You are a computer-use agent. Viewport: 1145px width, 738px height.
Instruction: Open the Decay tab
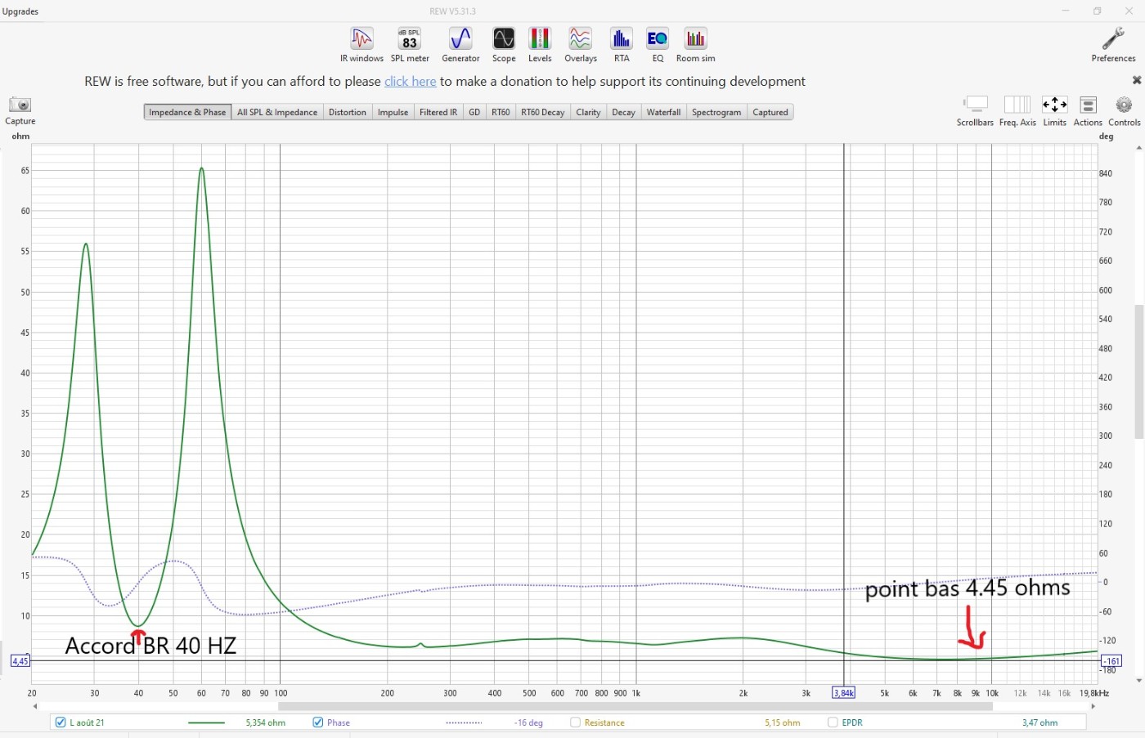point(623,112)
